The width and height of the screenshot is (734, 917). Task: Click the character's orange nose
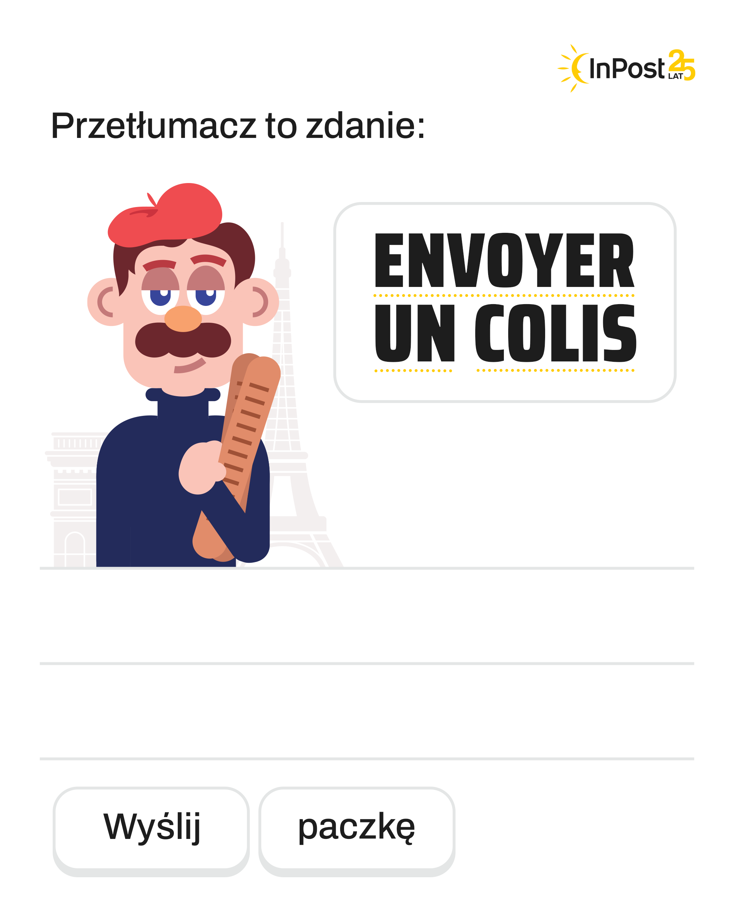point(183,318)
